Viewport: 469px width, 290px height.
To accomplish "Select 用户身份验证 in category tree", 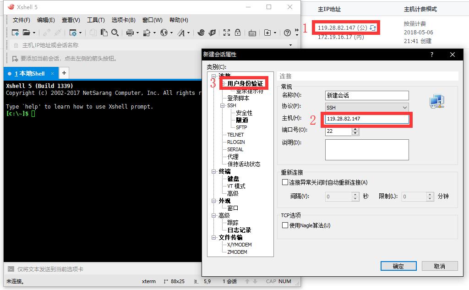I will pyautogui.click(x=245, y=83).
